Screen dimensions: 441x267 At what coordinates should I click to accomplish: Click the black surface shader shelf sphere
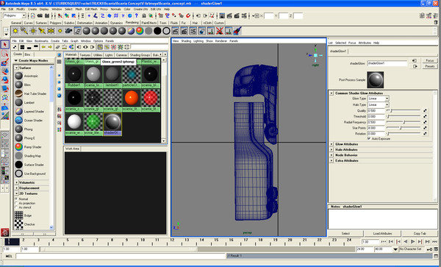pyautogui.click(x=157, y=31)
